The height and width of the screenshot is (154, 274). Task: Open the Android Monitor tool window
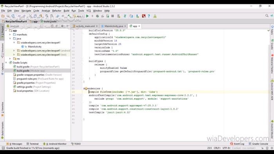55,144
